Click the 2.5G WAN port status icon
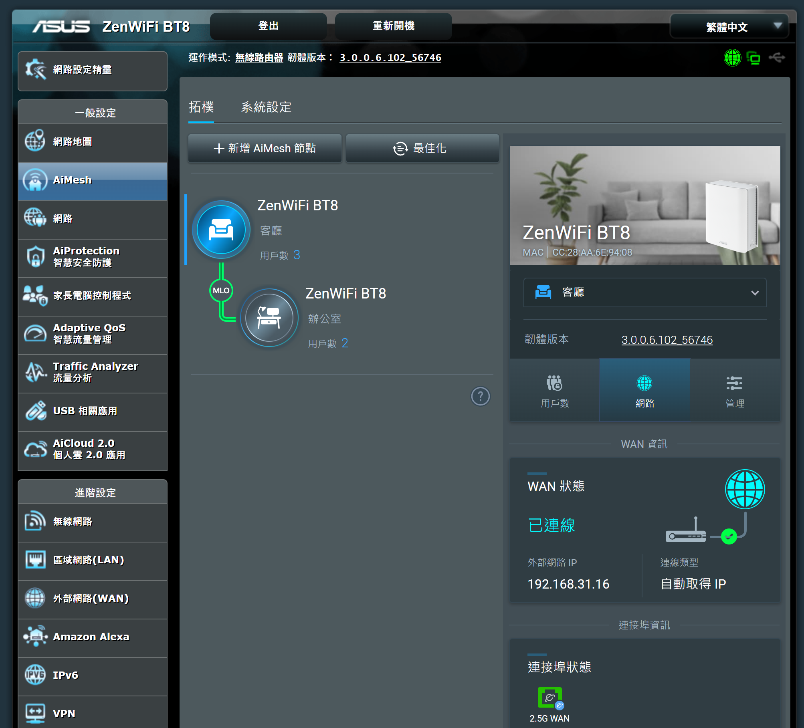 click(x=549, y=698)
